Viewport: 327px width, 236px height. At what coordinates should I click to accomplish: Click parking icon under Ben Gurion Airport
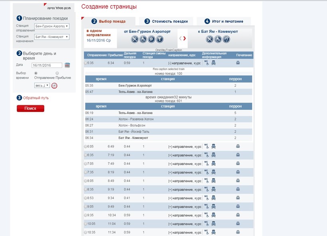pos(152,39)
